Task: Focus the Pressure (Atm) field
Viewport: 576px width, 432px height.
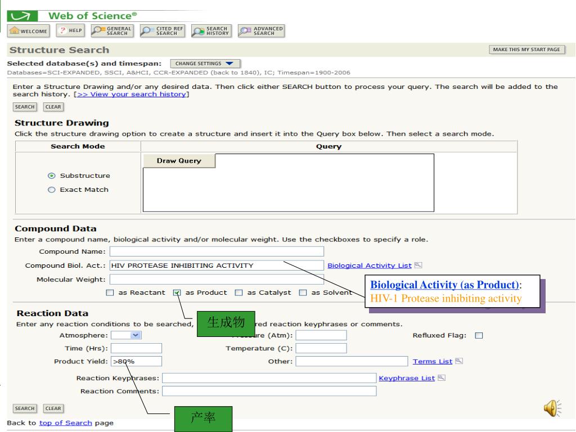Action: (x=321, y=335)
